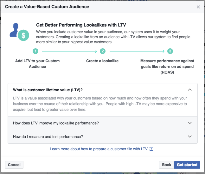Collapse the customer lifetime value section chevron
This screenshot has height=174, width=205.
click(x=190, y=90)
